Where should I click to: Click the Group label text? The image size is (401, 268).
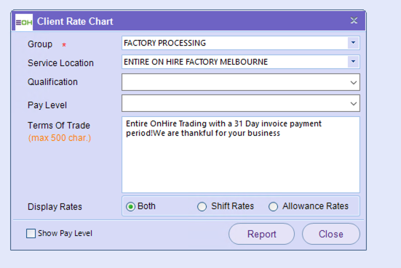40,44
